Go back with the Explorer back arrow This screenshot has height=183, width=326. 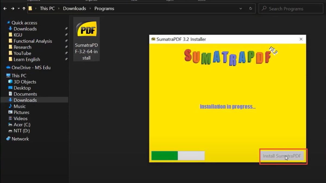[5, 9]
